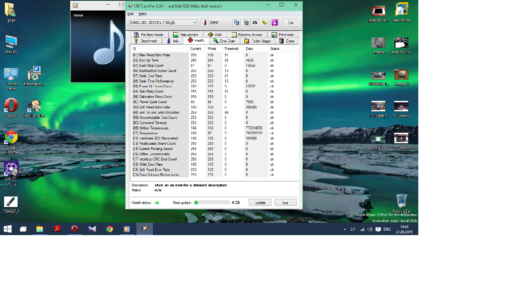The height and width of the screenshot is (288, 512).
Task: Open the File menu
Action: 130,14
